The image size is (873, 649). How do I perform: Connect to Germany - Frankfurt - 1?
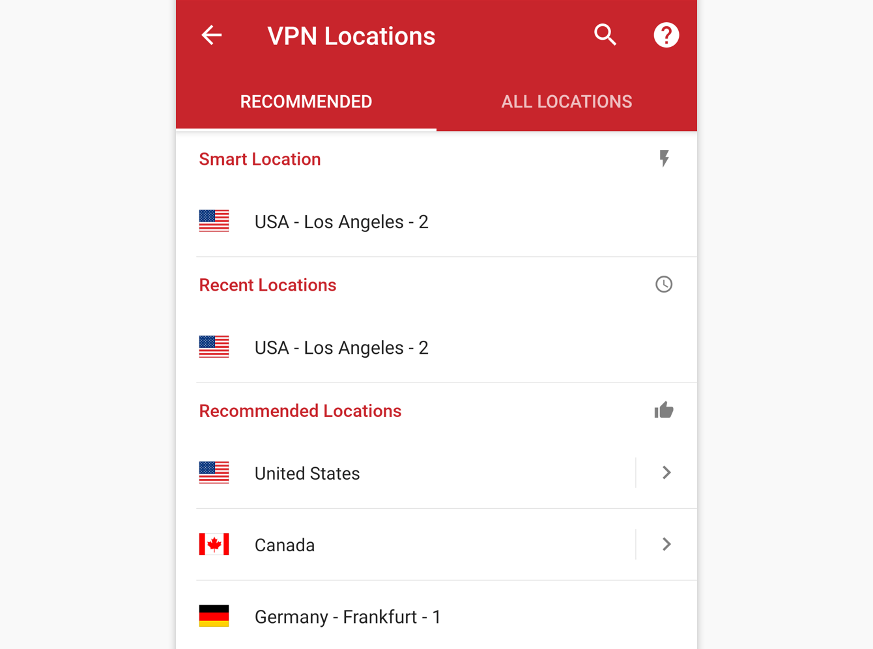point(436,616)
